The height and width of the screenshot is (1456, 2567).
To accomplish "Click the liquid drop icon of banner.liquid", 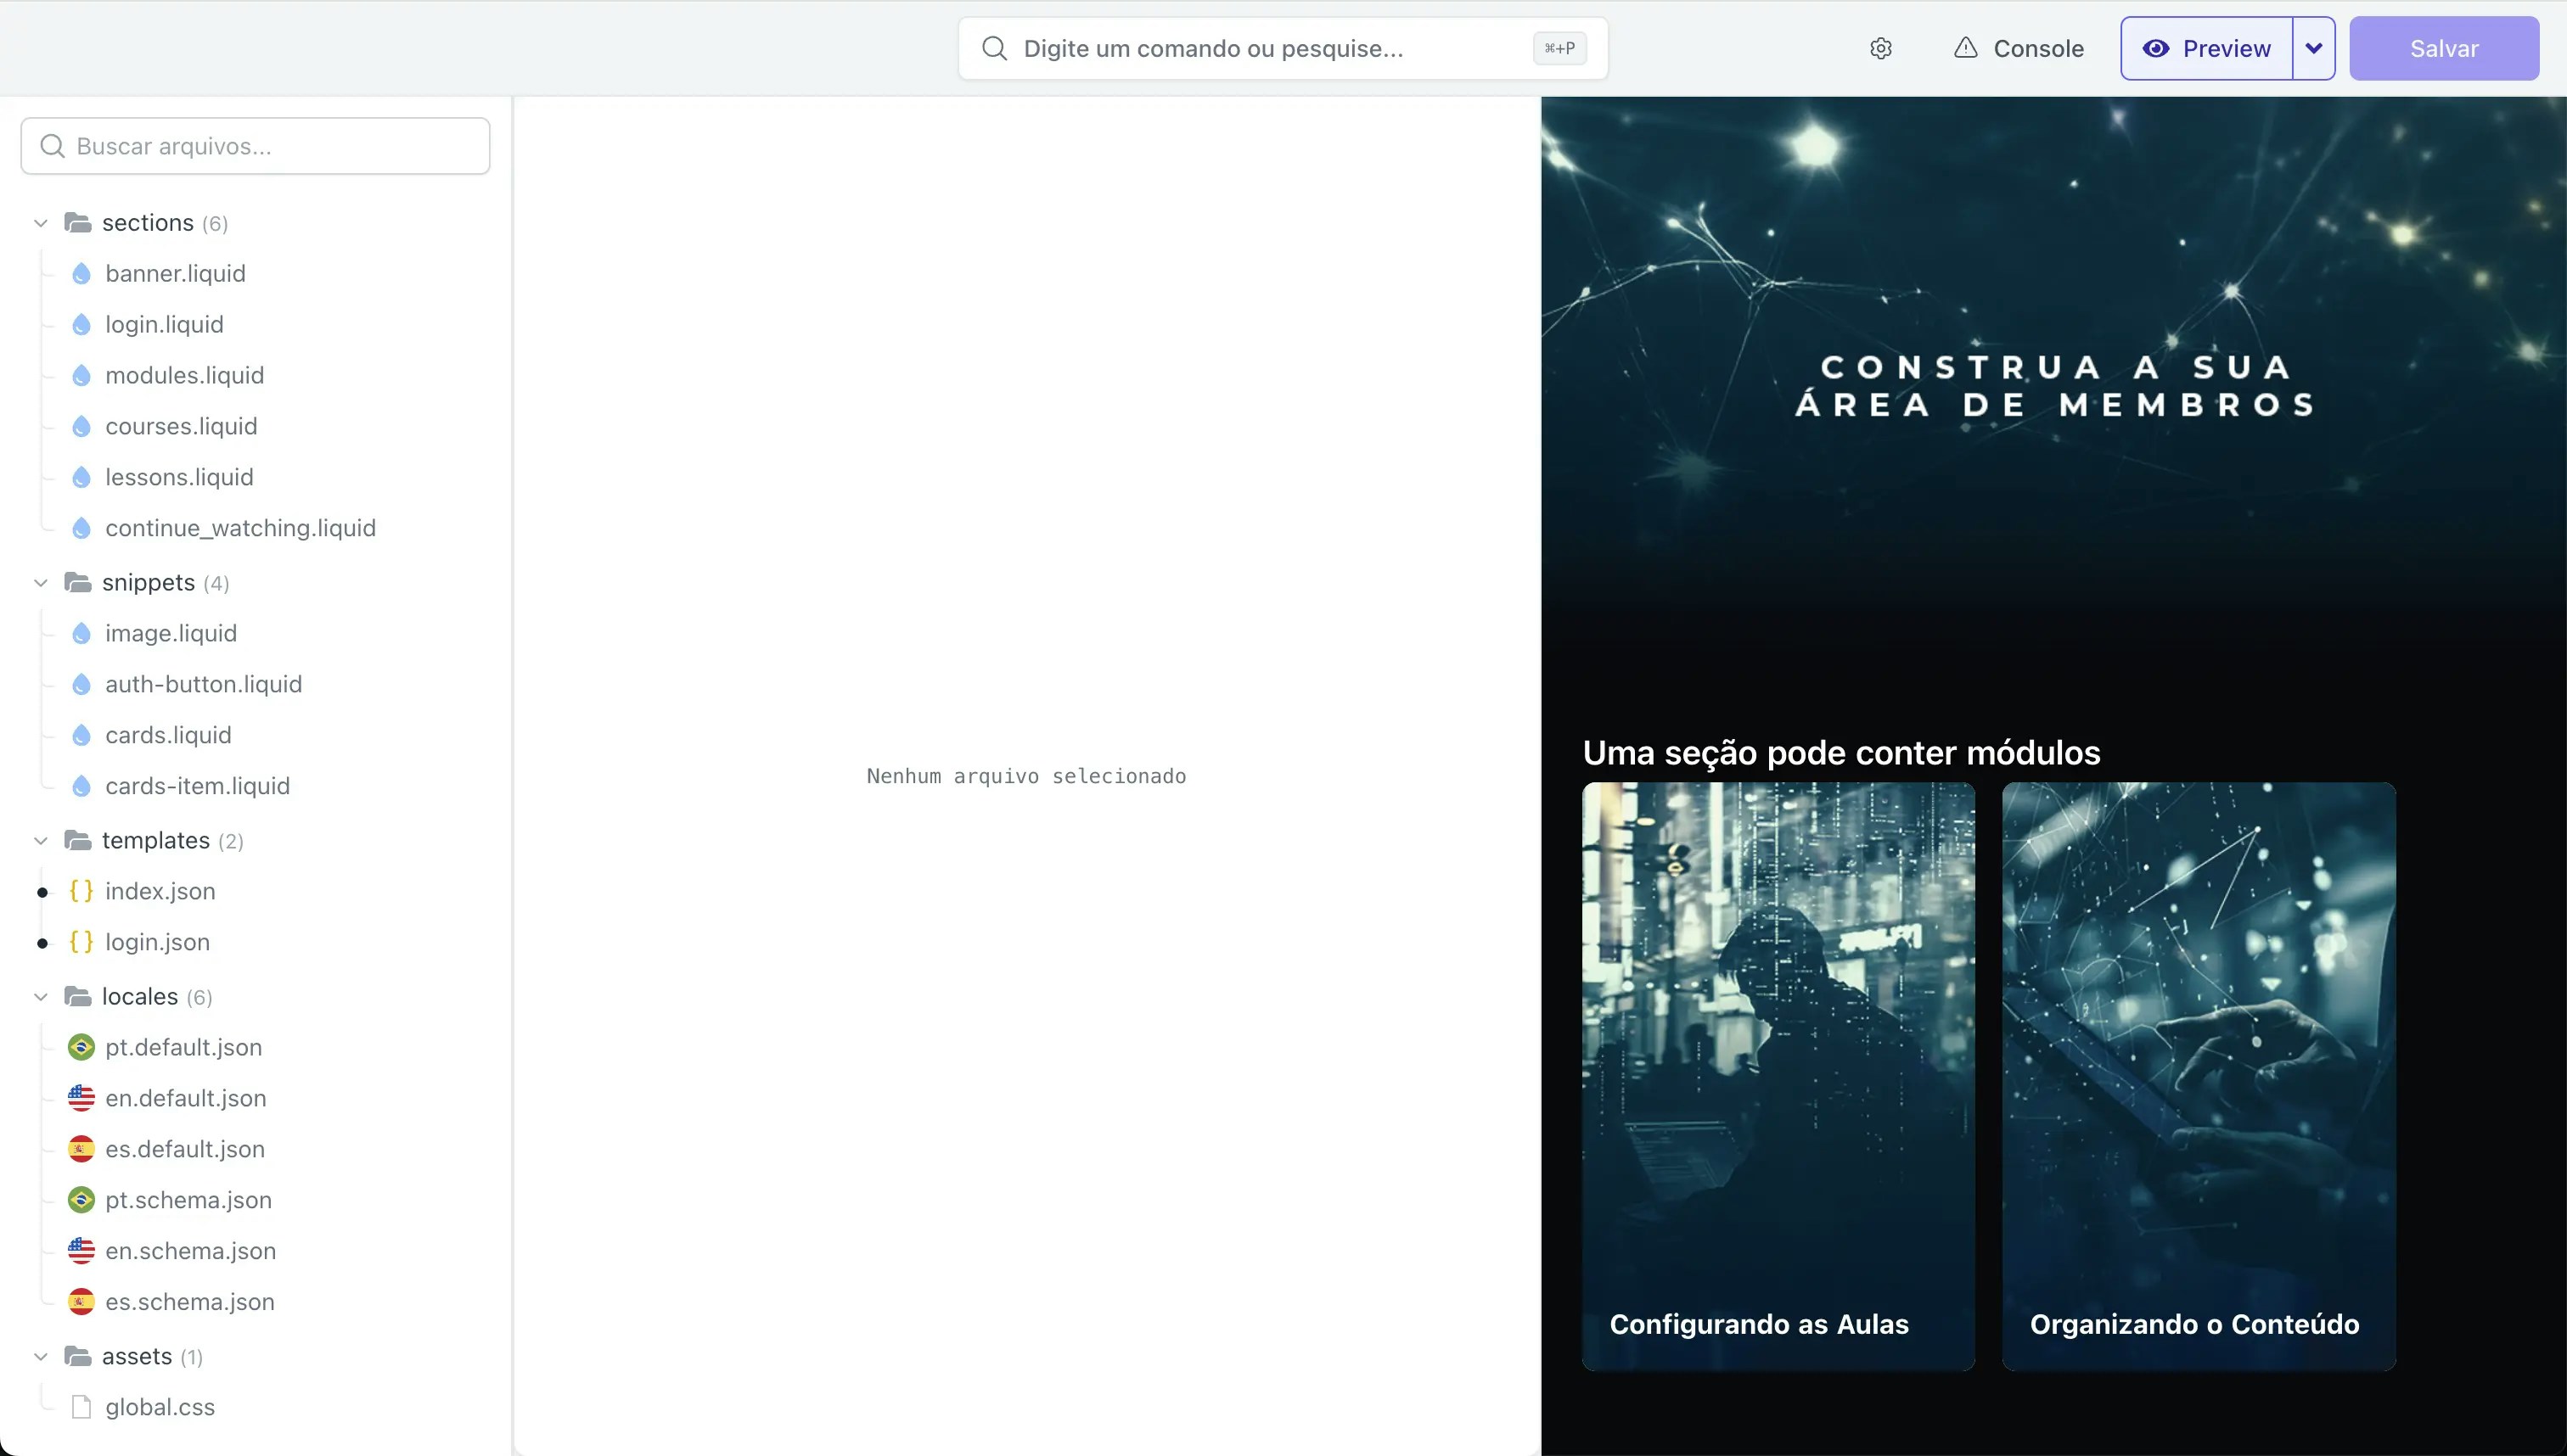I will pos(81,274).
